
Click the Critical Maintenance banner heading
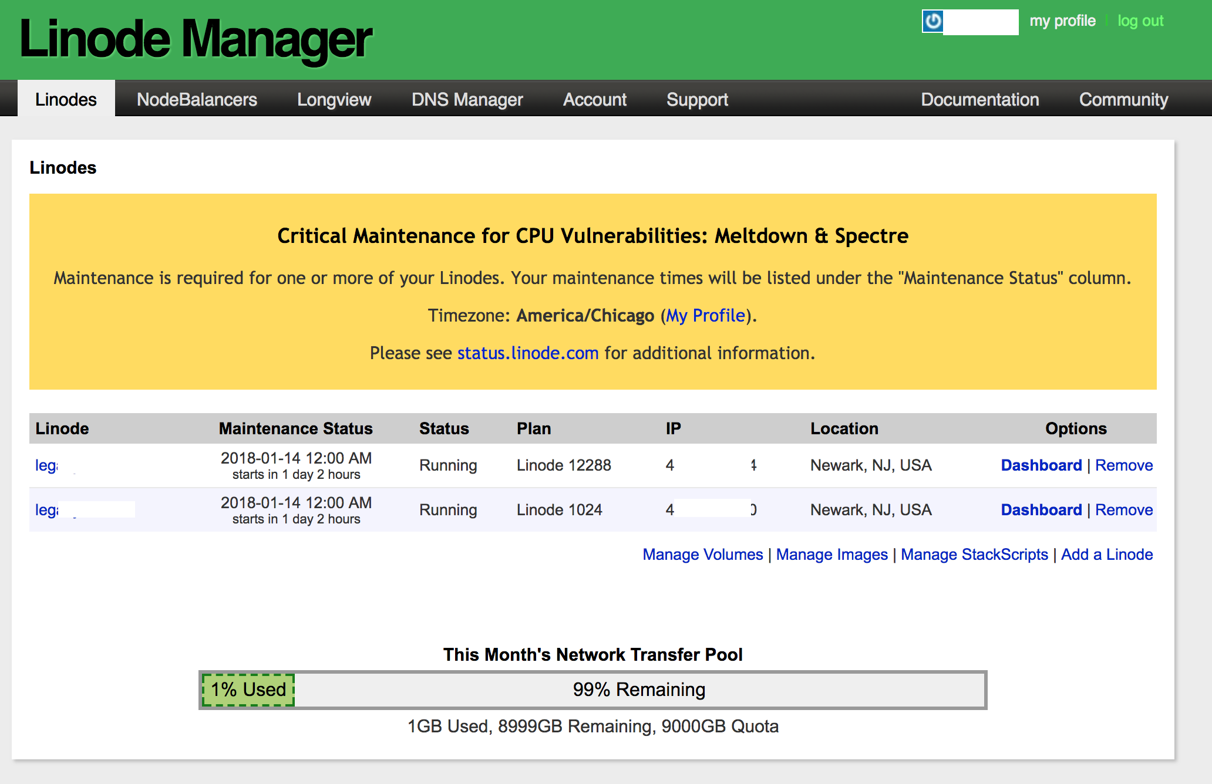592,236
